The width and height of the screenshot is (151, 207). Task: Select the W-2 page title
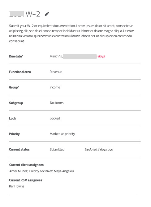[x=25, y=14]
